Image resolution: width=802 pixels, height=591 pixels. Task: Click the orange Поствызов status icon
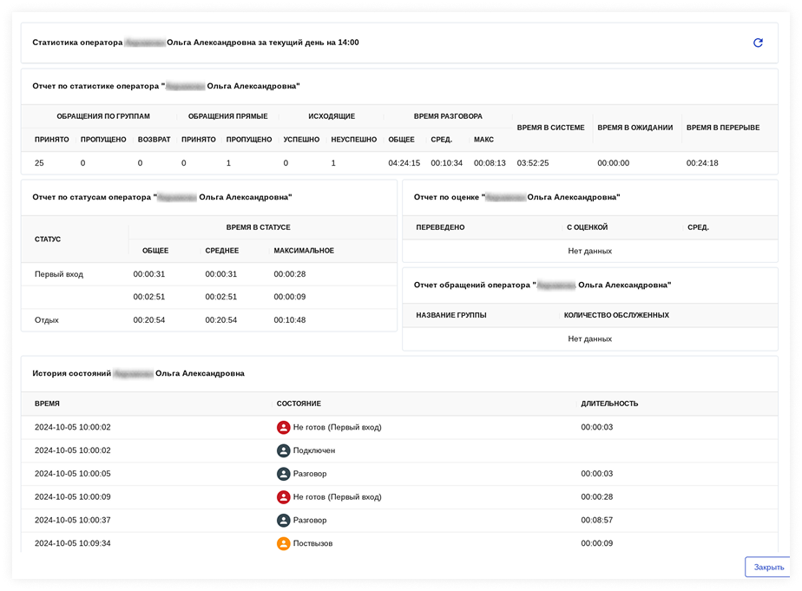[x=283, y=544]
